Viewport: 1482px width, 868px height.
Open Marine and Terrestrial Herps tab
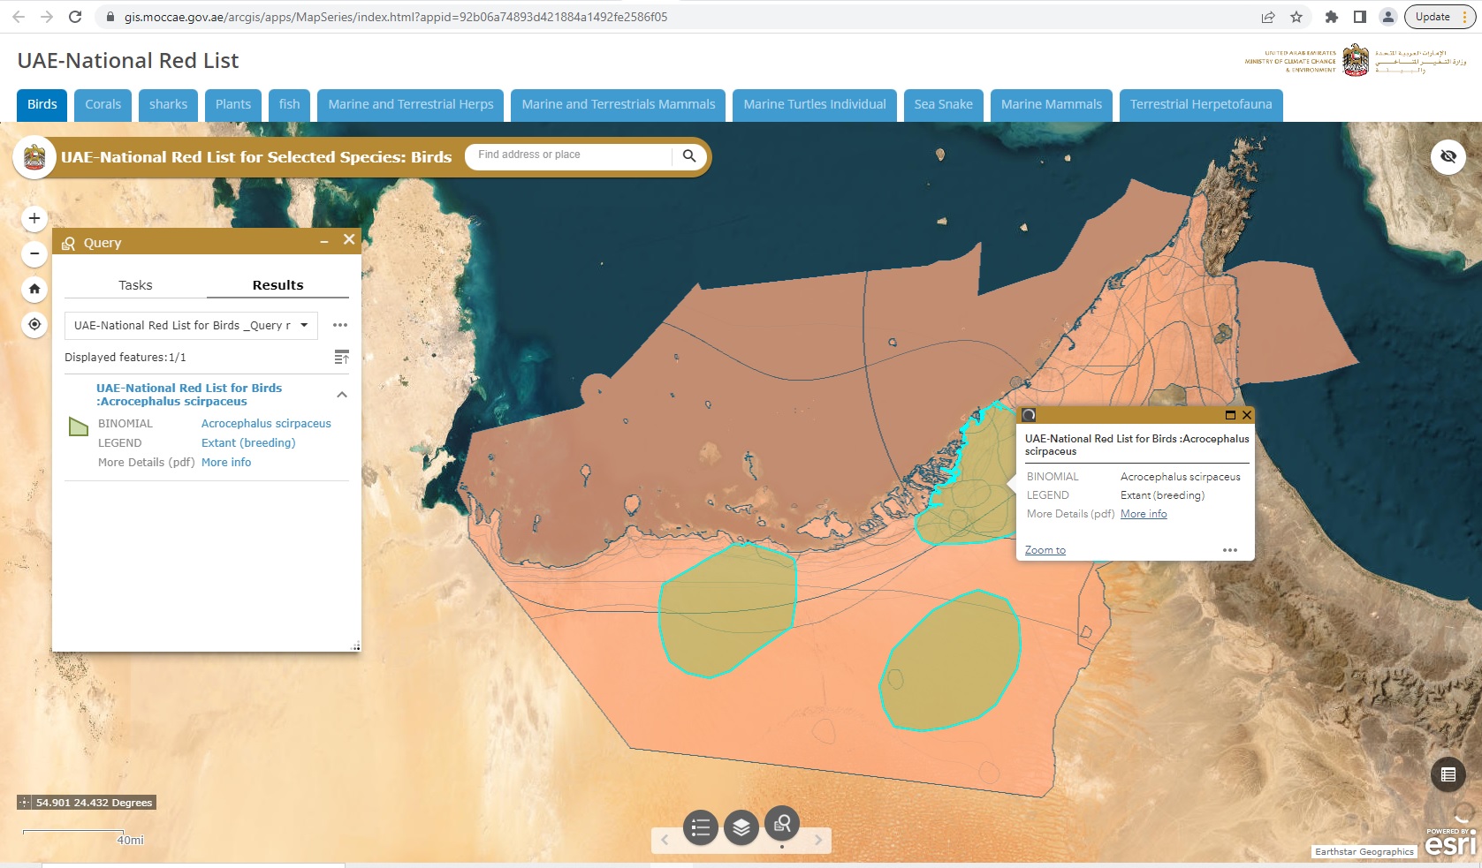(411, 104)
